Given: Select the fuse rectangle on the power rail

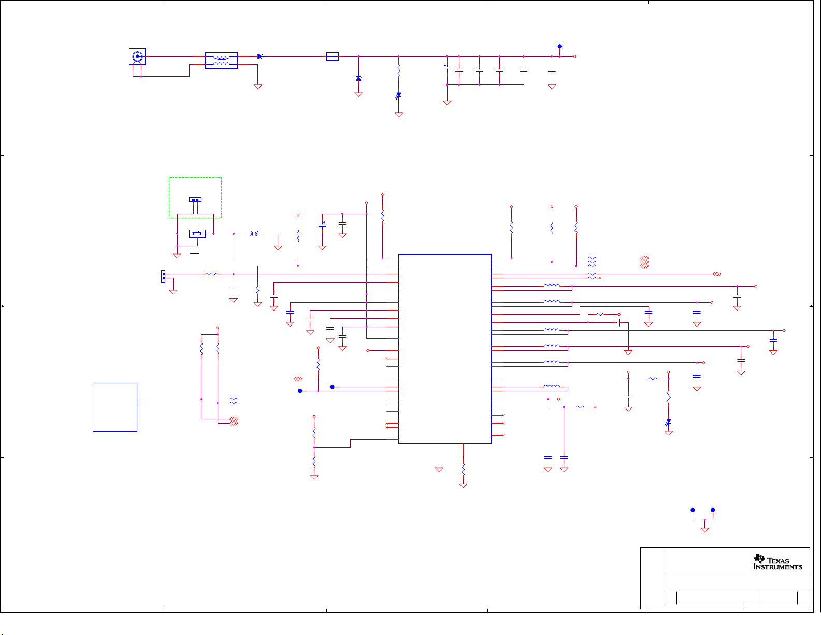Looking at the screenshot, I should (x=333, y=57).
